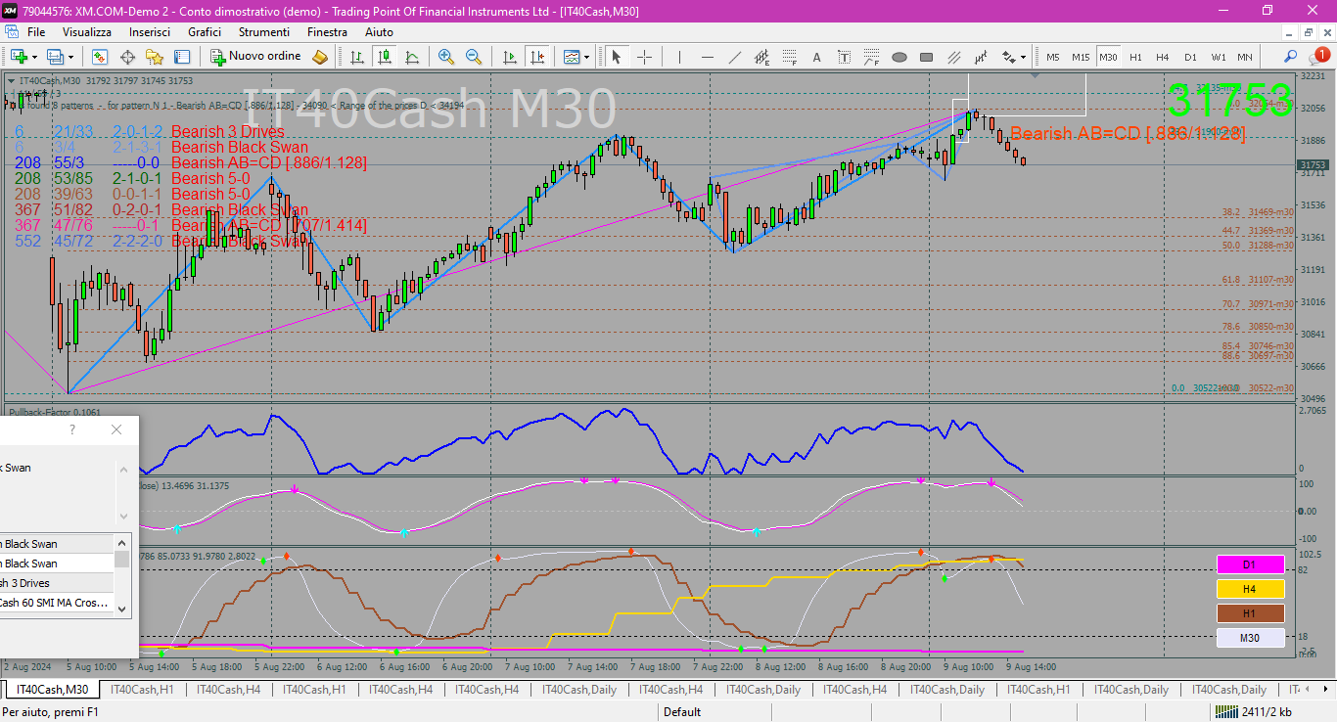Switch timeframe to H1
The image size is (1337, 722).
coord(1135,57)
